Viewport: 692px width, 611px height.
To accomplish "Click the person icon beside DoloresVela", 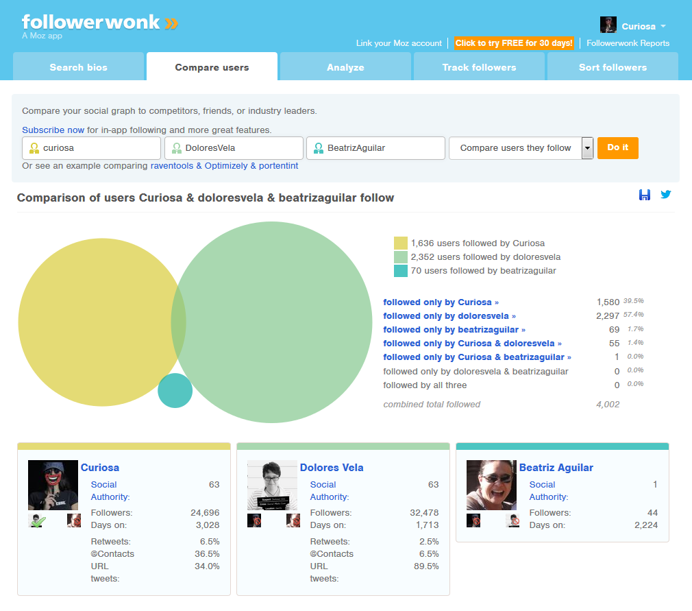I will [177, 147].
